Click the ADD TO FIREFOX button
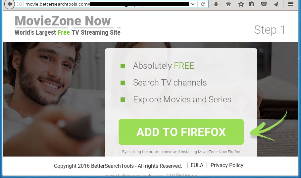Viewport: 301px width, 178px height. coord(181,132)
